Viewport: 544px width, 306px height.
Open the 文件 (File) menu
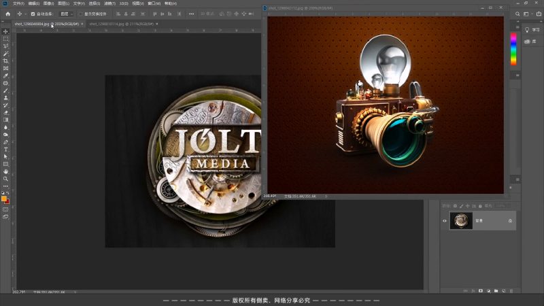[18, 3]
